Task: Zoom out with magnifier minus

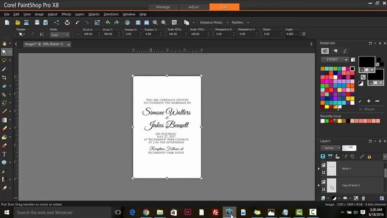Action: pyautogui.click(x=155, y=22)
